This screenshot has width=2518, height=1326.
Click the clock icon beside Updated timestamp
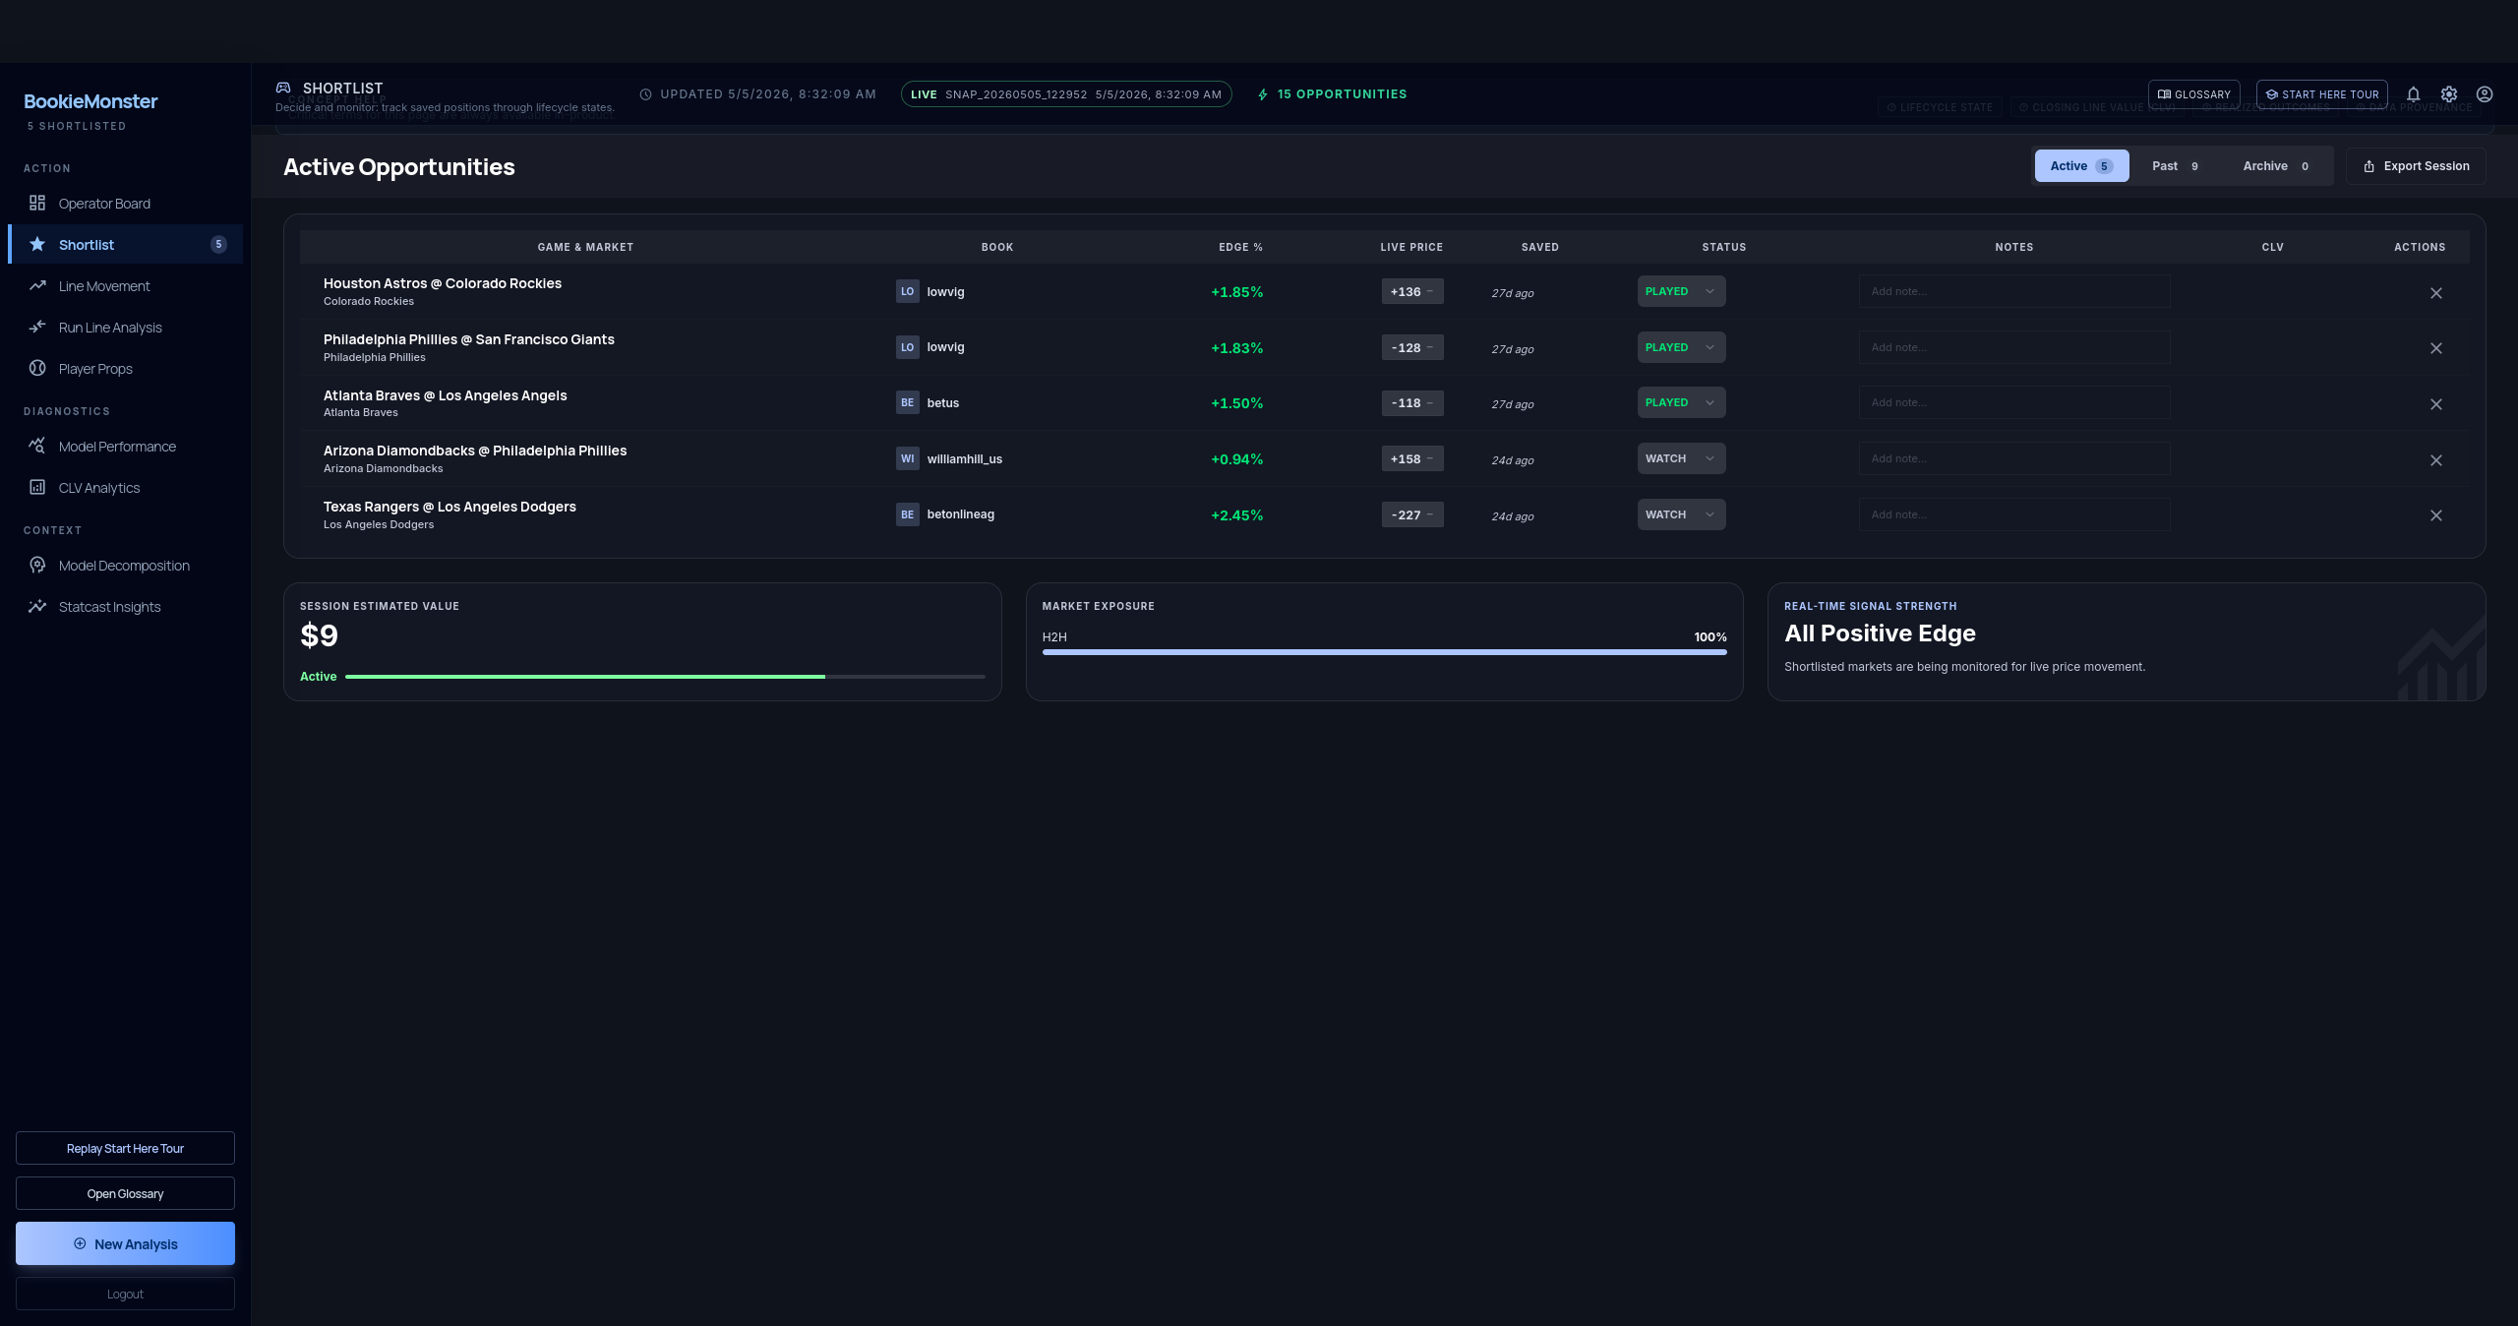646,94
